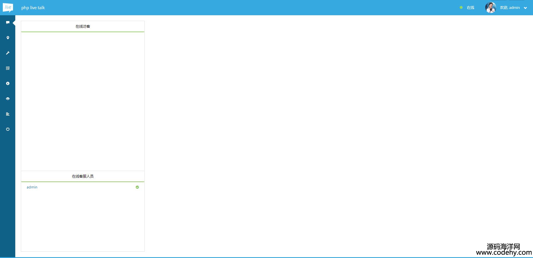Open the eye monitor sidebar icon
533x258 pixels.
pyautogui.click(x=8, y=99)
